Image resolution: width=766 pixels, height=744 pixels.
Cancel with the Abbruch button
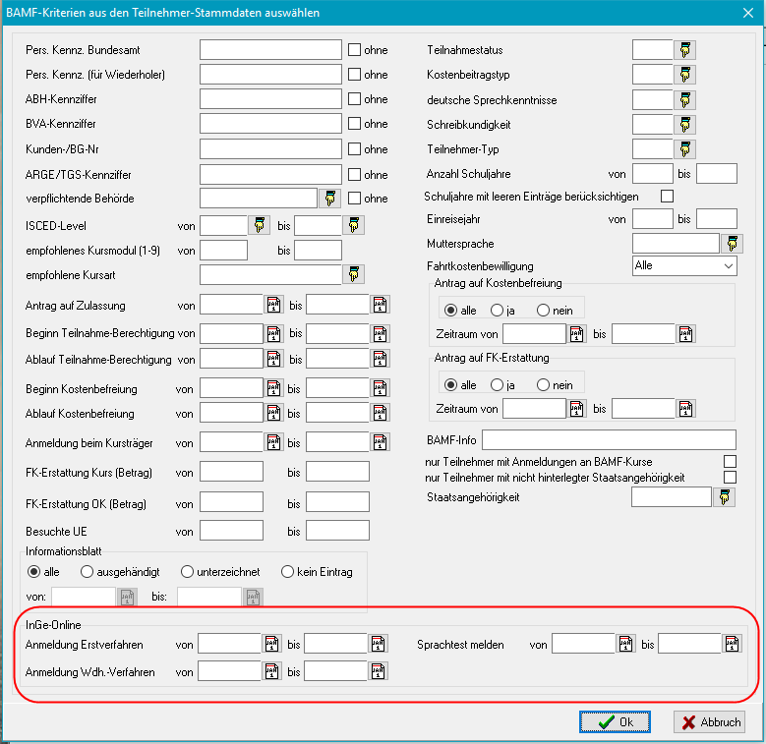pyautogui.click(x=709, y=722)
